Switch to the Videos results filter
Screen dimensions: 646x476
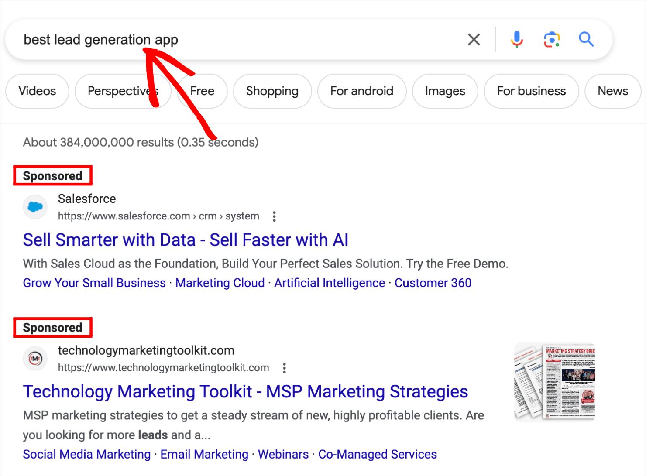pos(37,91)
